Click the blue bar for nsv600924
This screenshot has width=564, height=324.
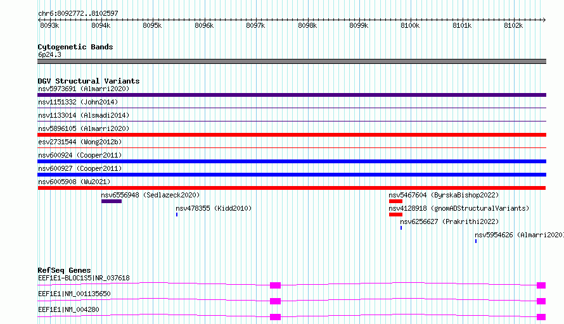tap(292, 161)
